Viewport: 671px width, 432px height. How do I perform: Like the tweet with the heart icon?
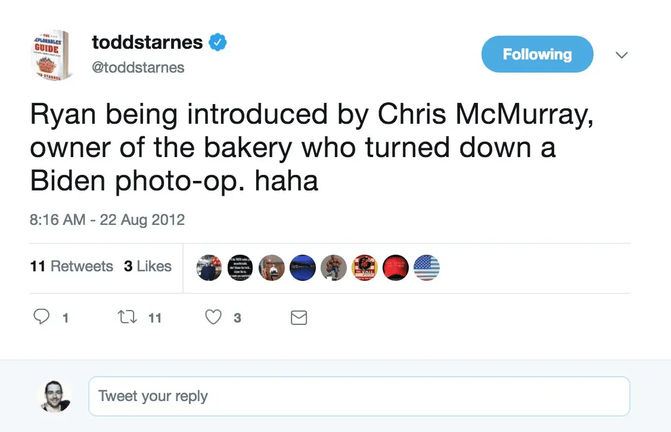pos(213,318)
